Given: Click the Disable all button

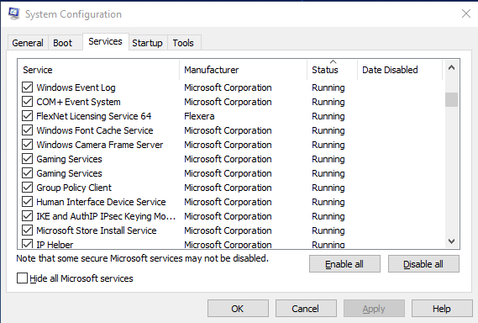Looking at the screenshot, I should tap(423, 264).
